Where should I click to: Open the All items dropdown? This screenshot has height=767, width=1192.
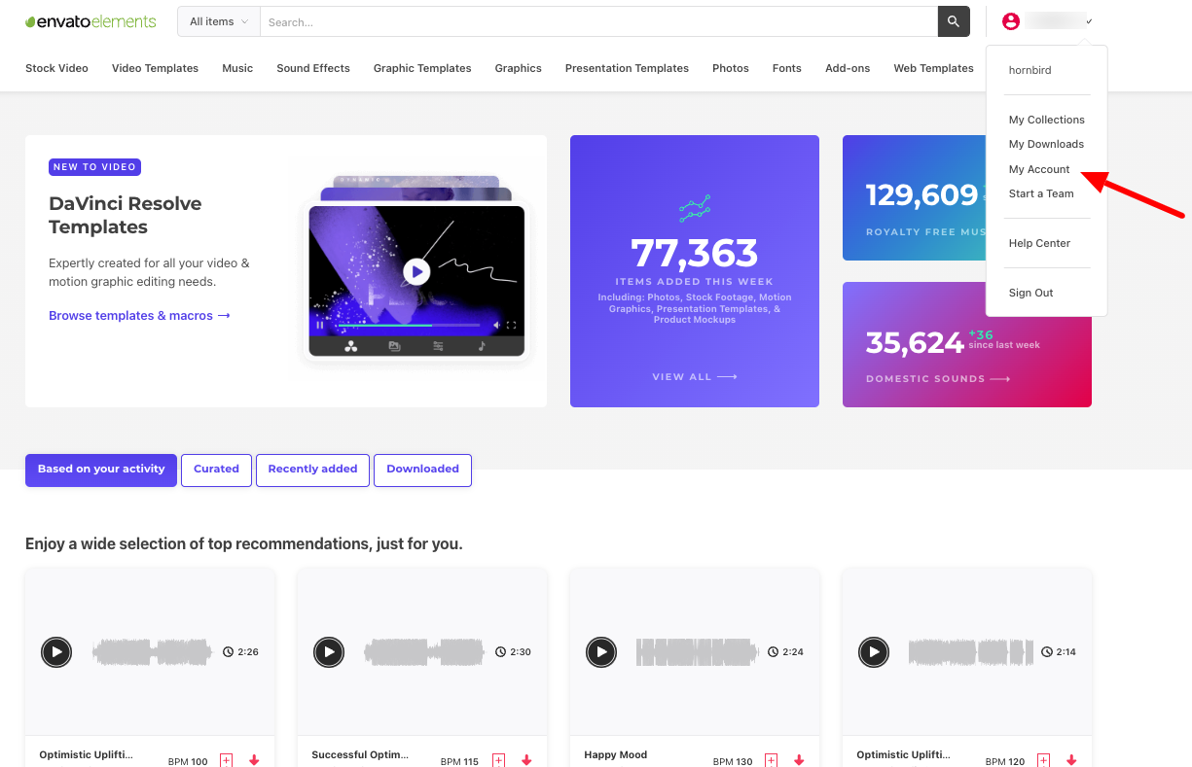(218, 21)
